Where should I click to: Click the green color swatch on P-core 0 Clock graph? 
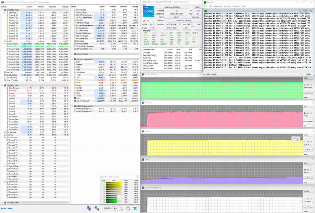point(305,85)
